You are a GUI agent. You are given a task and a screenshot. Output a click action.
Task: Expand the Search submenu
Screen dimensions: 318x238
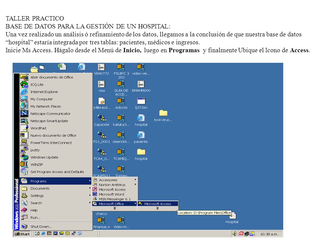click(x=56, y=203)
